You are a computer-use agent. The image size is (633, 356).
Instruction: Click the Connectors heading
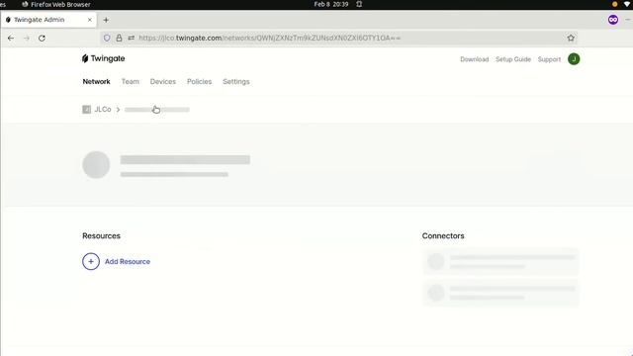[443, 235]
